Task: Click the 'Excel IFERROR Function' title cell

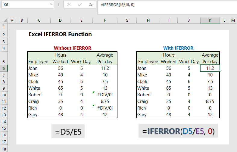Action: pos(60,34)
